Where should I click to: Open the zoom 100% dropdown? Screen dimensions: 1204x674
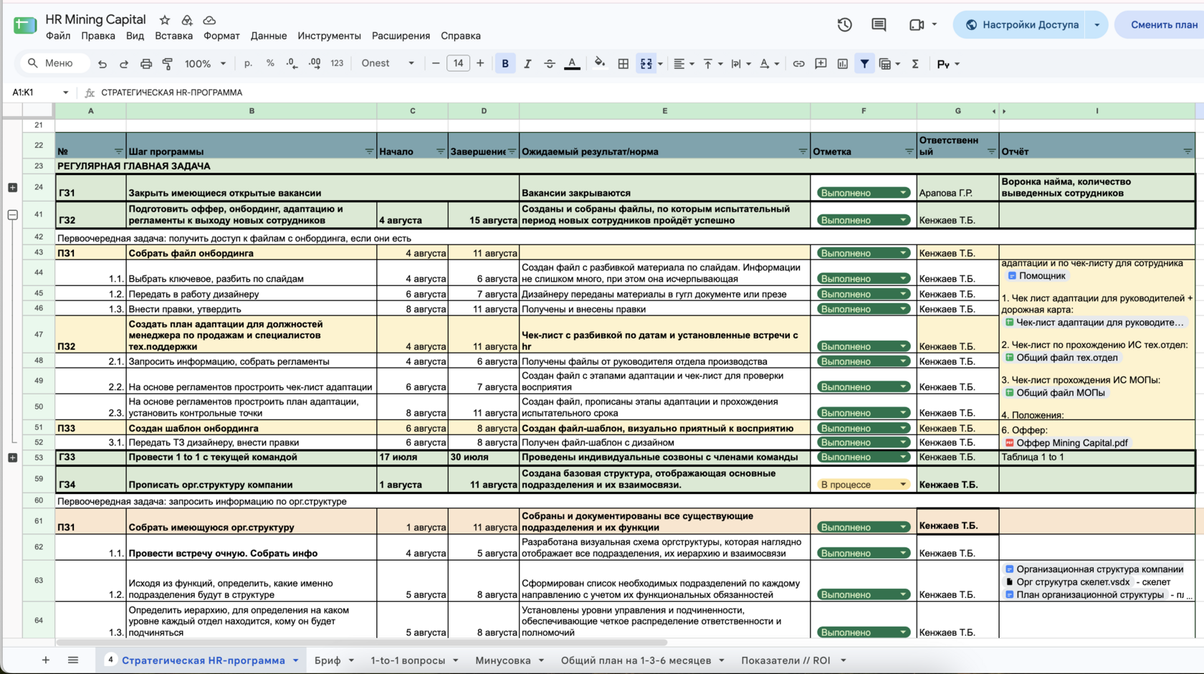coord(205,64)
